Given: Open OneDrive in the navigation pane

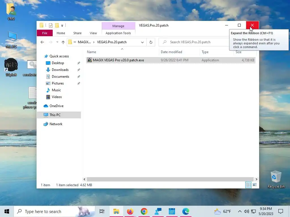Looking at the screenshot, I should click(x=56, y=106).
